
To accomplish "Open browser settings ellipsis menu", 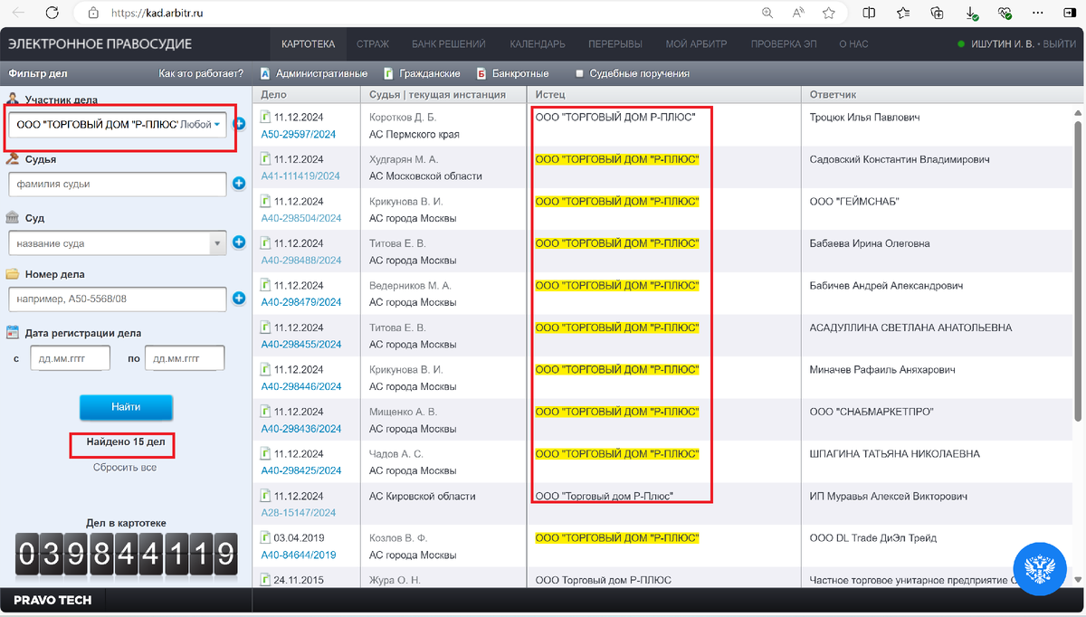I will pos(1037,13).
